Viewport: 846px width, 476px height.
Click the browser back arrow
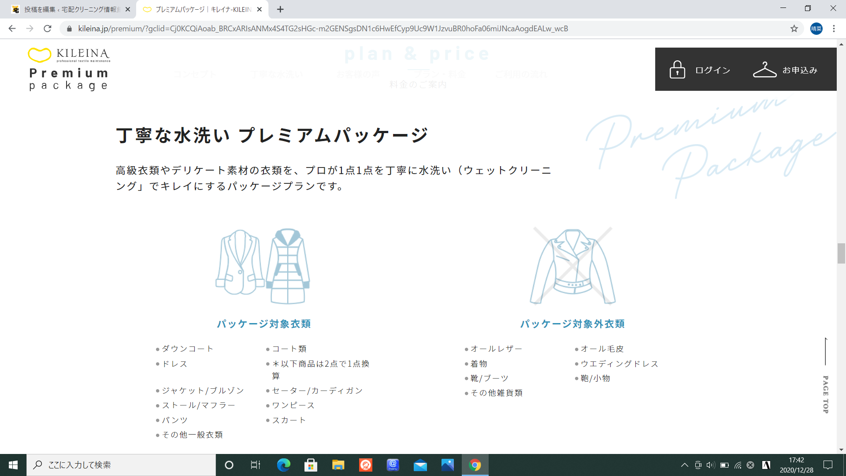12,29
